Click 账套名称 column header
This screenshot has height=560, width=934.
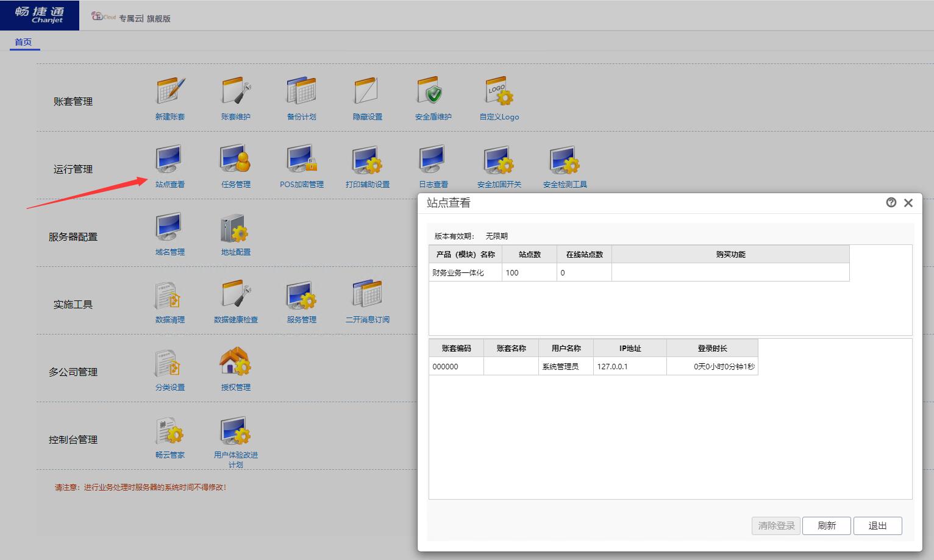click(x=512, y=348)
